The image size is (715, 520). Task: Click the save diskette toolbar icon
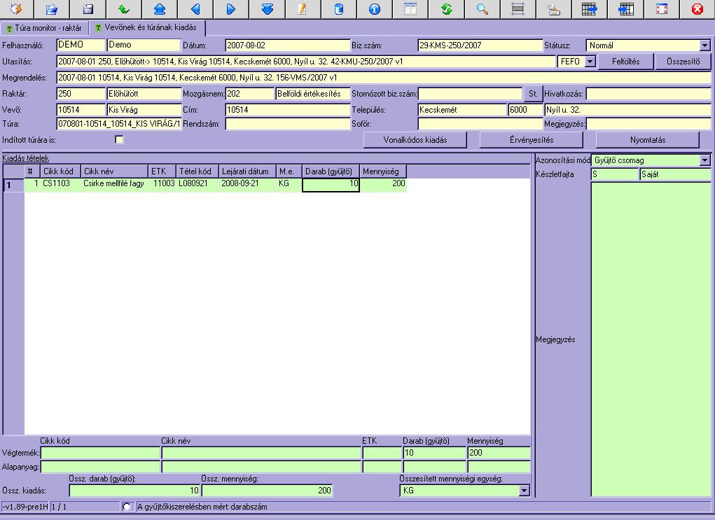[x=88, y=9]
